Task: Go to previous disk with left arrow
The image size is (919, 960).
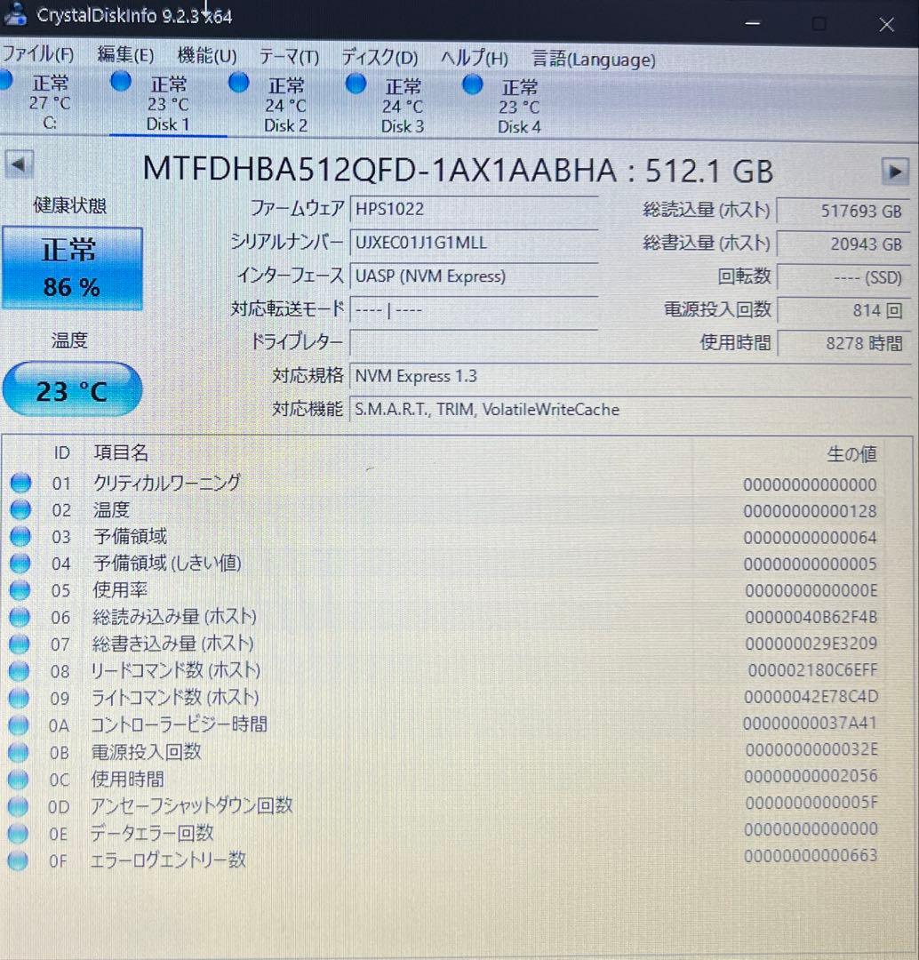Action: [x=19, y=164]
